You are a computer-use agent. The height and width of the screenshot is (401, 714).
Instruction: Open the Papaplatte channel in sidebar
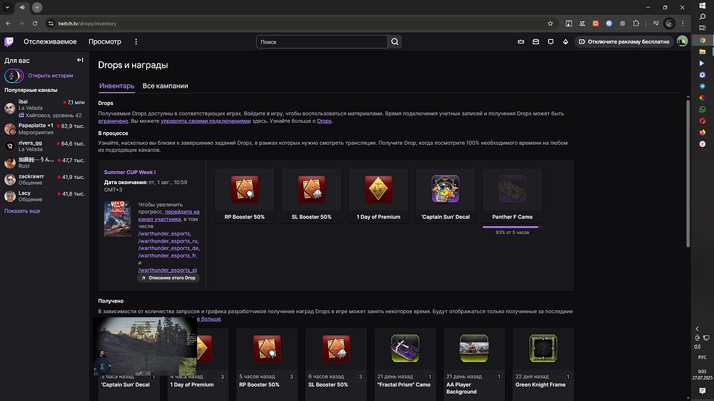point(44,129)
